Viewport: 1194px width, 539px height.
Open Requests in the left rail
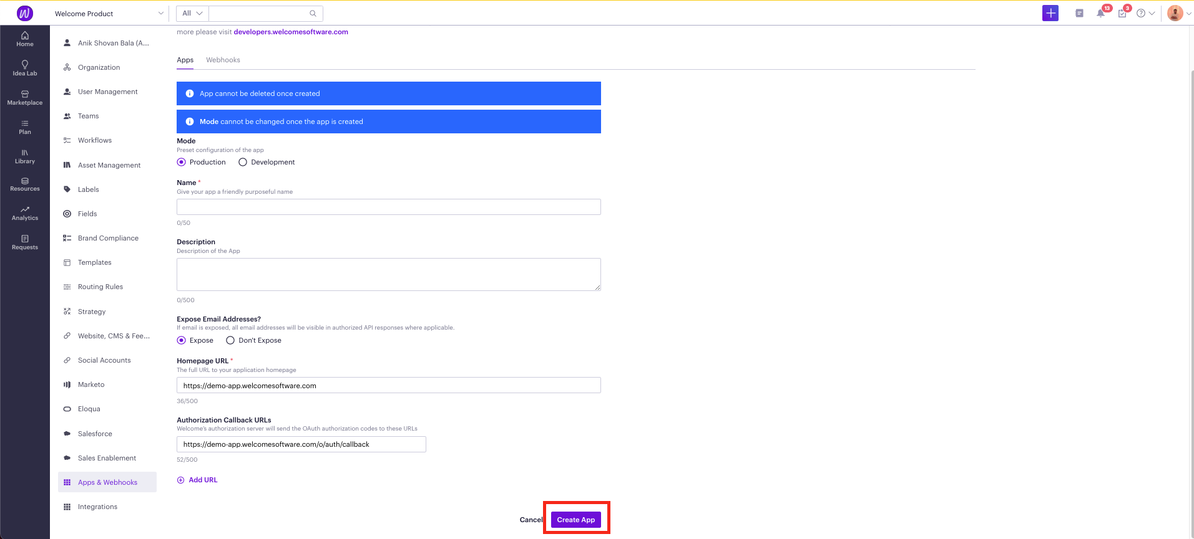pos(25,242)
